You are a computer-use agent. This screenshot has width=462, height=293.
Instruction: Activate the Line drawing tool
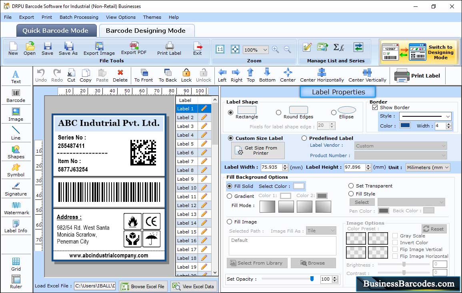pyautogui.click(x=16, y=133)
